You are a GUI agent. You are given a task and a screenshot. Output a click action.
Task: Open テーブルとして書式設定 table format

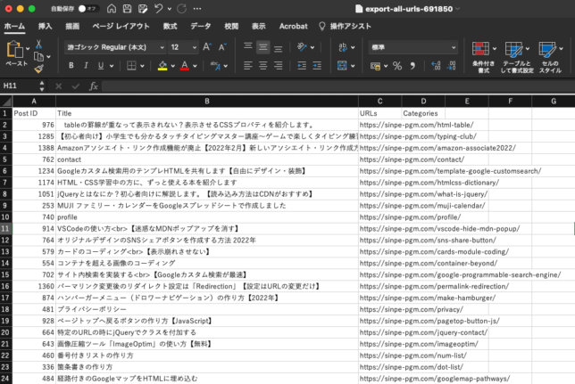tap(517, 57)
